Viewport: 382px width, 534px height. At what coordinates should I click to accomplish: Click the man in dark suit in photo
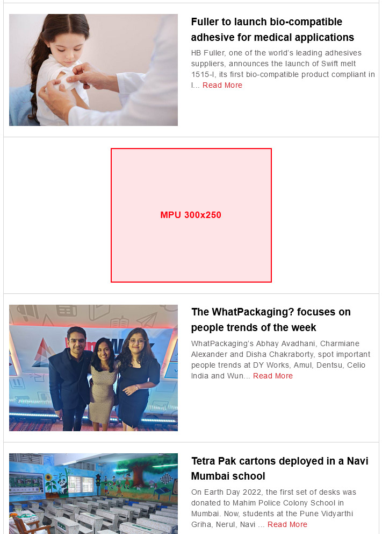point(70,378)
